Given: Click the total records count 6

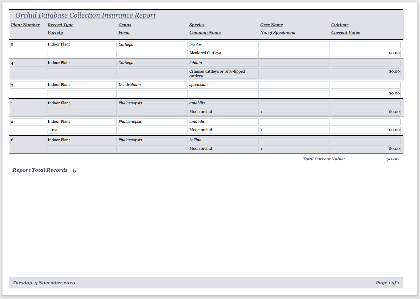Looking at the screenshot, I should 74,171.
